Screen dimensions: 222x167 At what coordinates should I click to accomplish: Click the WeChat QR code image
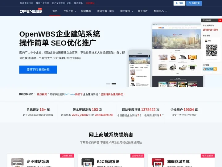(212, 50)
